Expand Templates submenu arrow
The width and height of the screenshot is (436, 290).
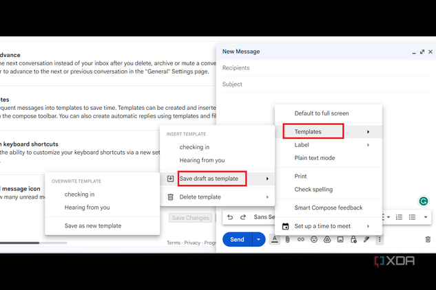pos(368,132)
